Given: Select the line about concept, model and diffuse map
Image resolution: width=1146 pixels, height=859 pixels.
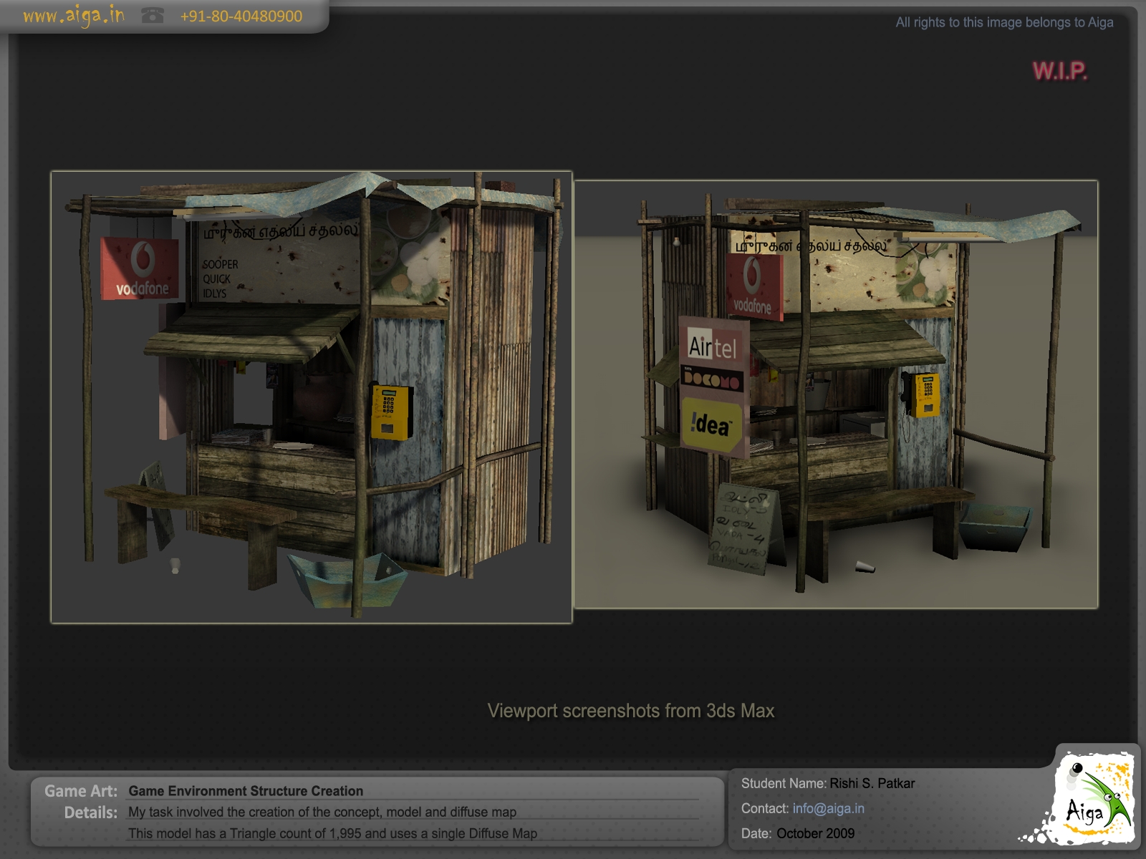Looking at the screenshot, I should tap(322, 812).
